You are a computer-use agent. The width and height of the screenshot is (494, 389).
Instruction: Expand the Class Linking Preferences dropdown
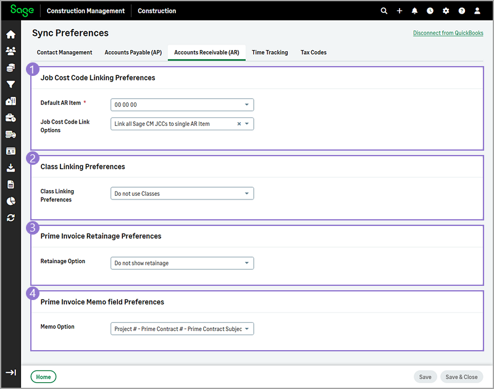[x=182, y=194]
